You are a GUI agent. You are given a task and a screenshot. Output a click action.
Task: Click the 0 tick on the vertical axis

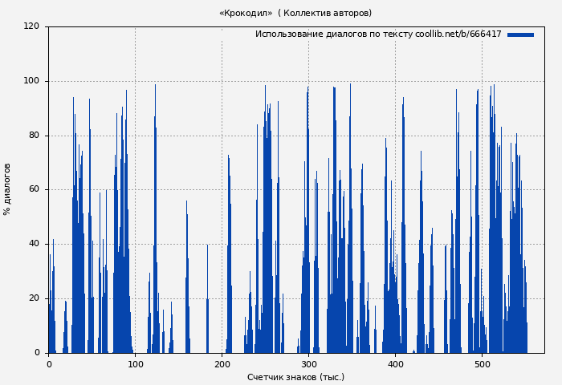point(37,352)
